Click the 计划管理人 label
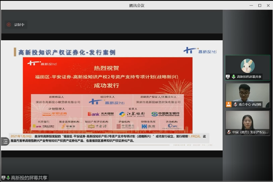The image size is (273, 182). click(x=57, y=109)
